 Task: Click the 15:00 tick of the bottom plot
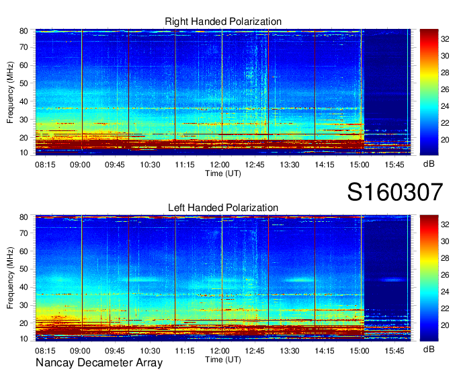360,351
